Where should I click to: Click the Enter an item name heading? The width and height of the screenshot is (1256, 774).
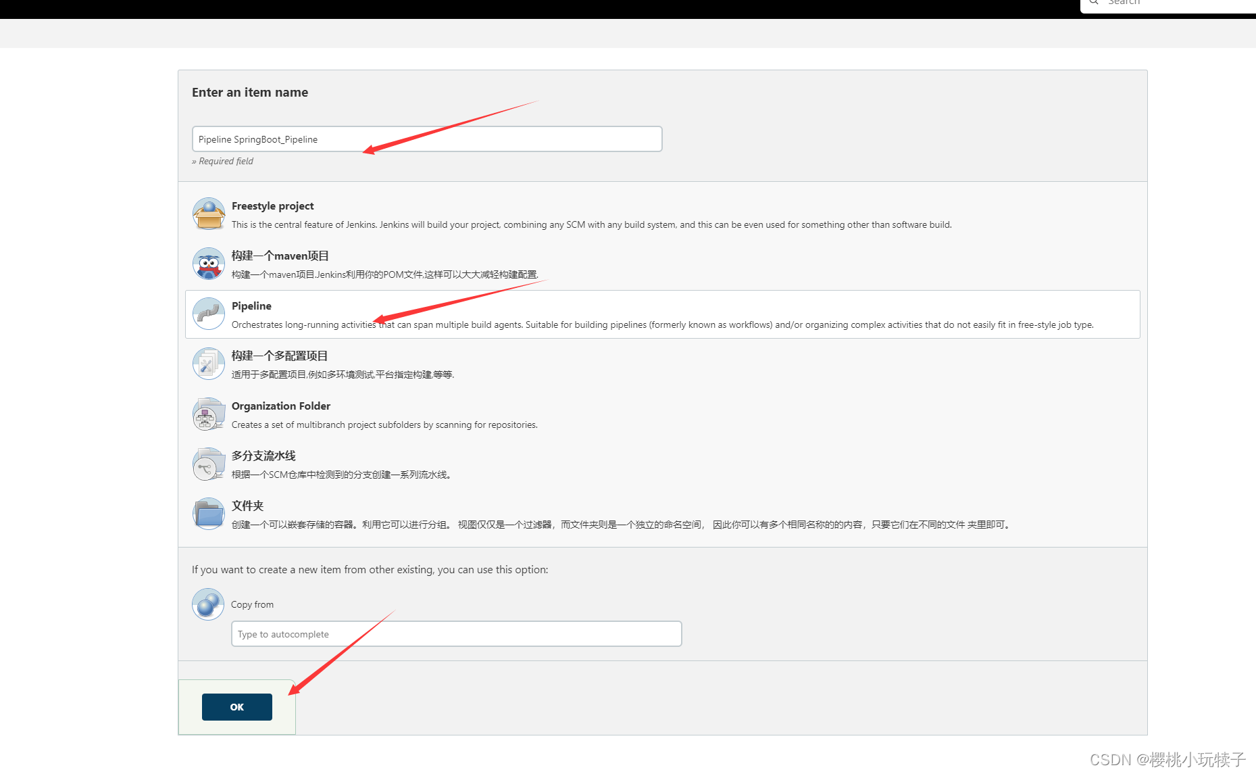(250, 93)
